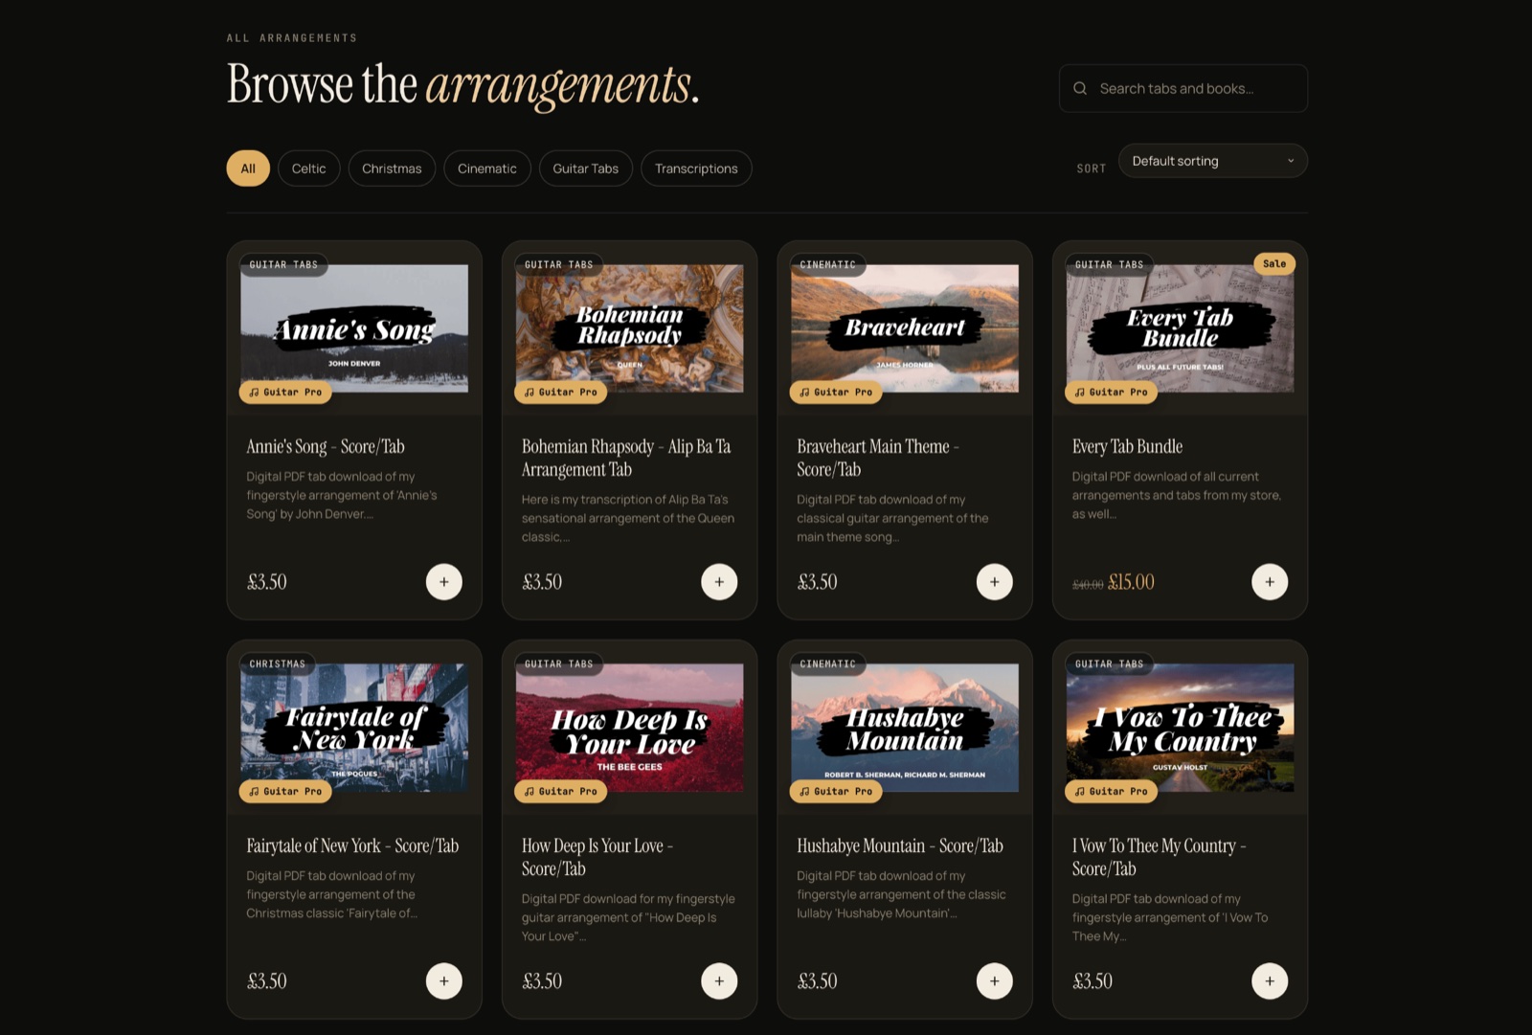Open Braveheart Main Theme – Score/Tab link
The height and width of the screenshot is (1035, 1532).
click(878, 458)
